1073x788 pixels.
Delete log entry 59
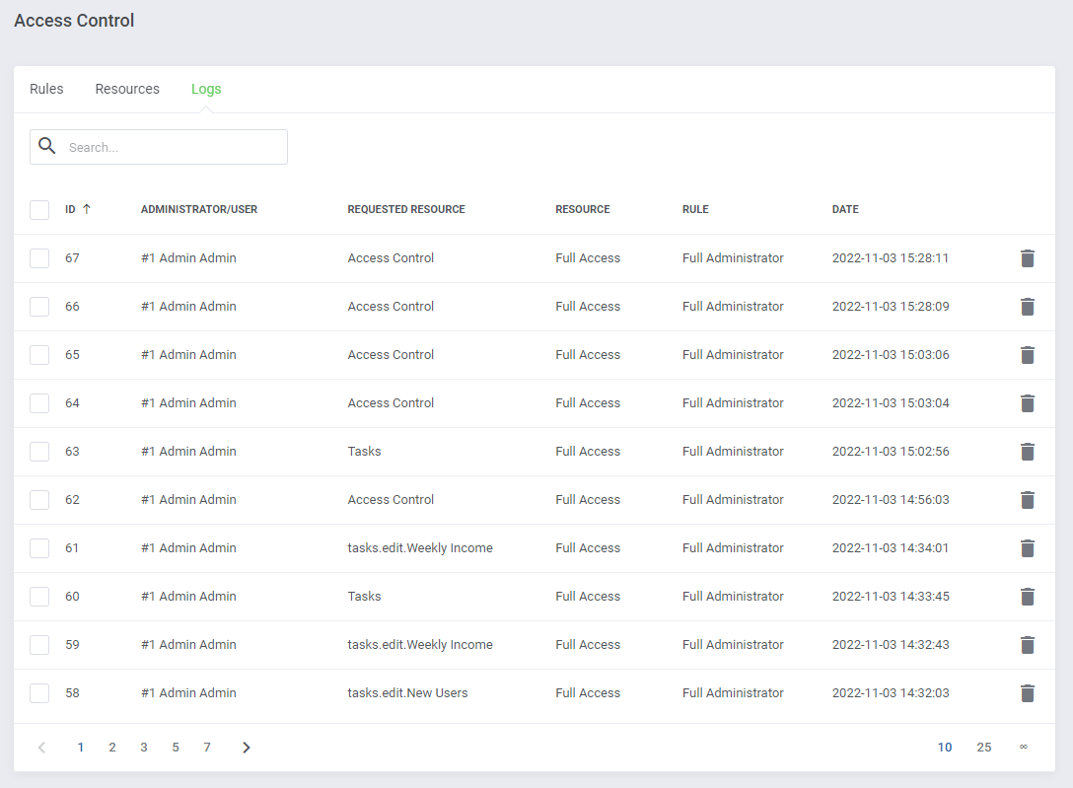click(x=1028, y=645)
